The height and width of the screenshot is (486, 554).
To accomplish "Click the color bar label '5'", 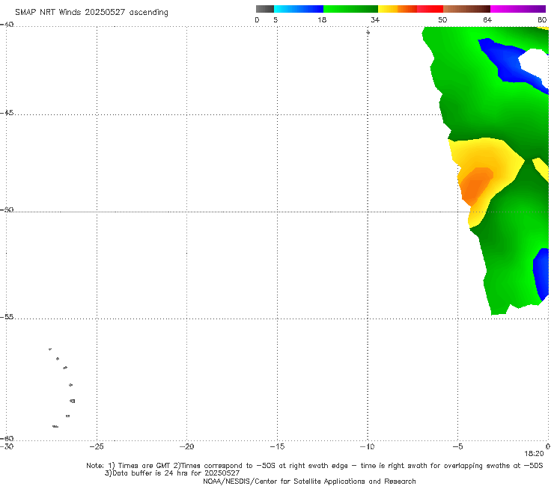I will (x=276, y=19).
